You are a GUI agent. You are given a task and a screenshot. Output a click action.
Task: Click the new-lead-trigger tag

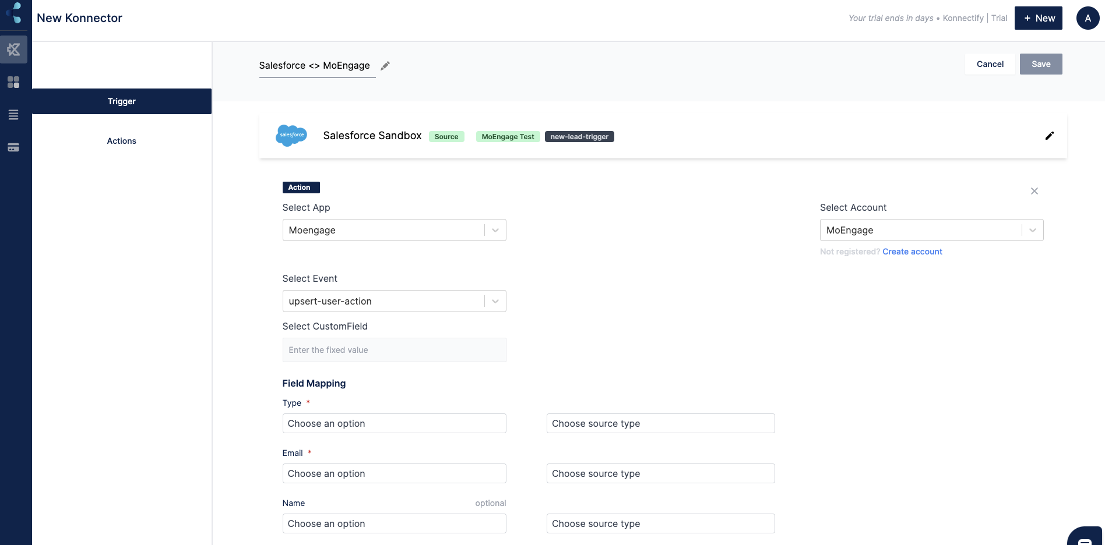coord(579,137)
